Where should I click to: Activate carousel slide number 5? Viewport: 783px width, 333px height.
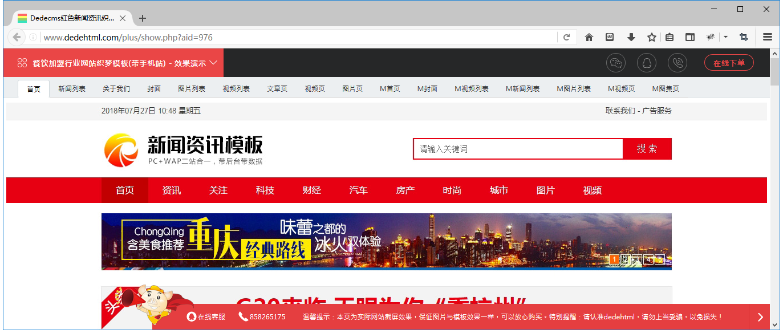click(x=660, y=259)
